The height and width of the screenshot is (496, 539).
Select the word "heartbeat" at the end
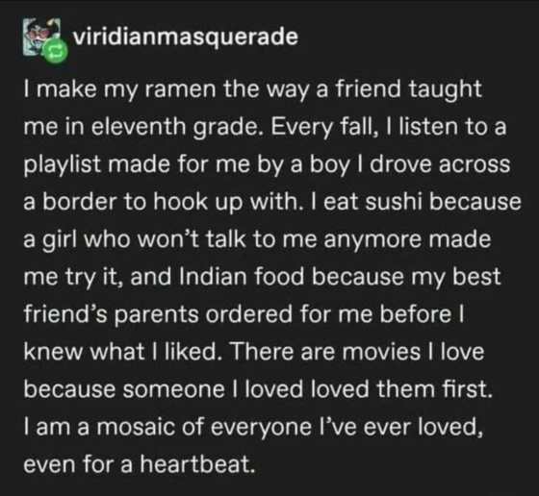point(198,465)
